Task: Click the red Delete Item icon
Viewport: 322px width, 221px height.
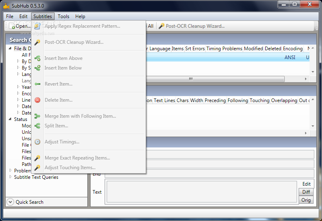Action: click(37, 100)
